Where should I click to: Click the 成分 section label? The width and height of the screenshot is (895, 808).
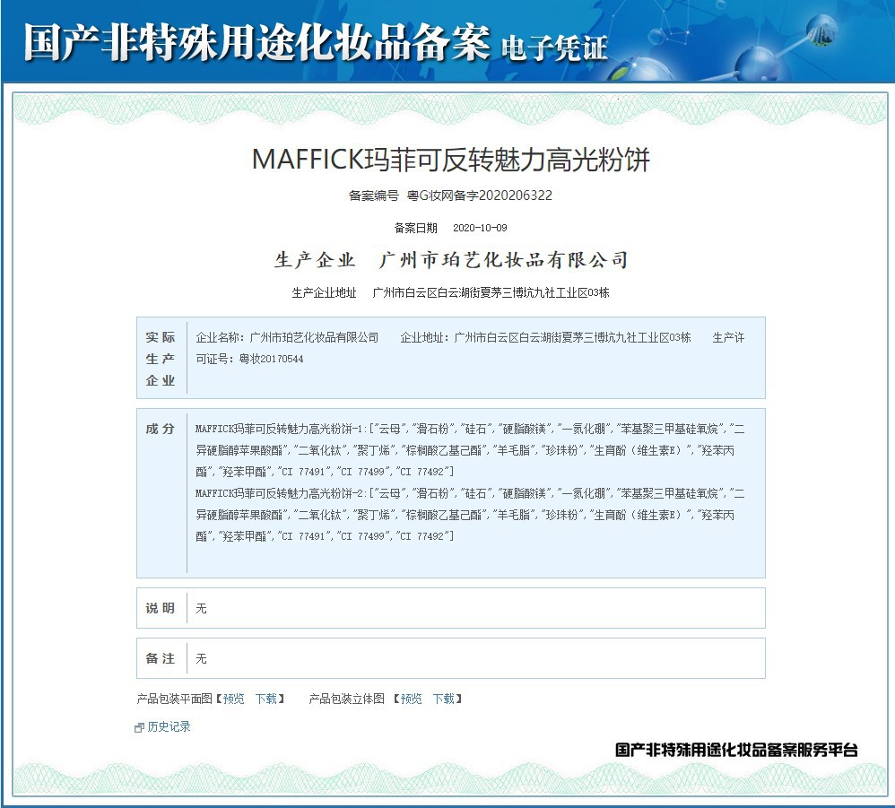click(x=161, y=429)
